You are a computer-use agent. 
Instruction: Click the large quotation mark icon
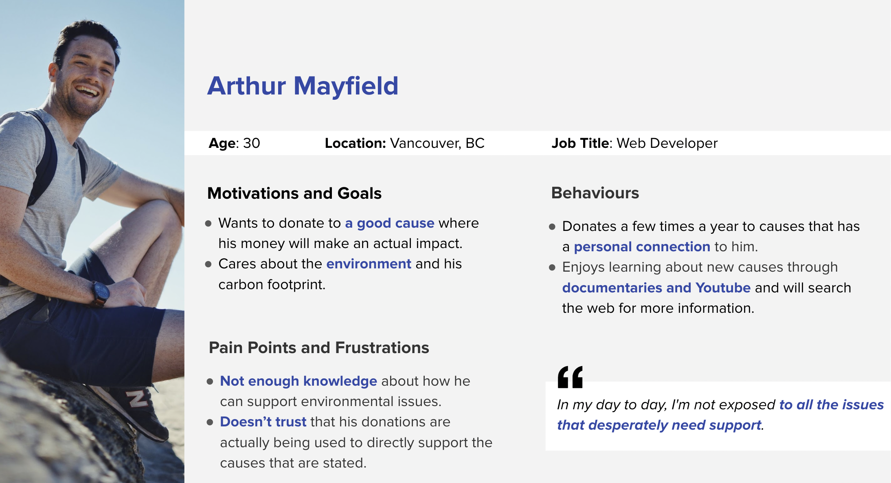coord(570,377)
